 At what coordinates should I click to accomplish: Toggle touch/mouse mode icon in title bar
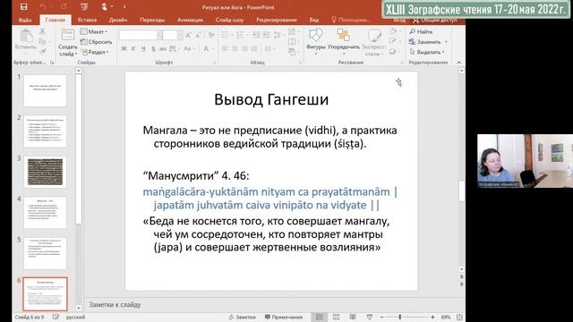click(105, 7)
